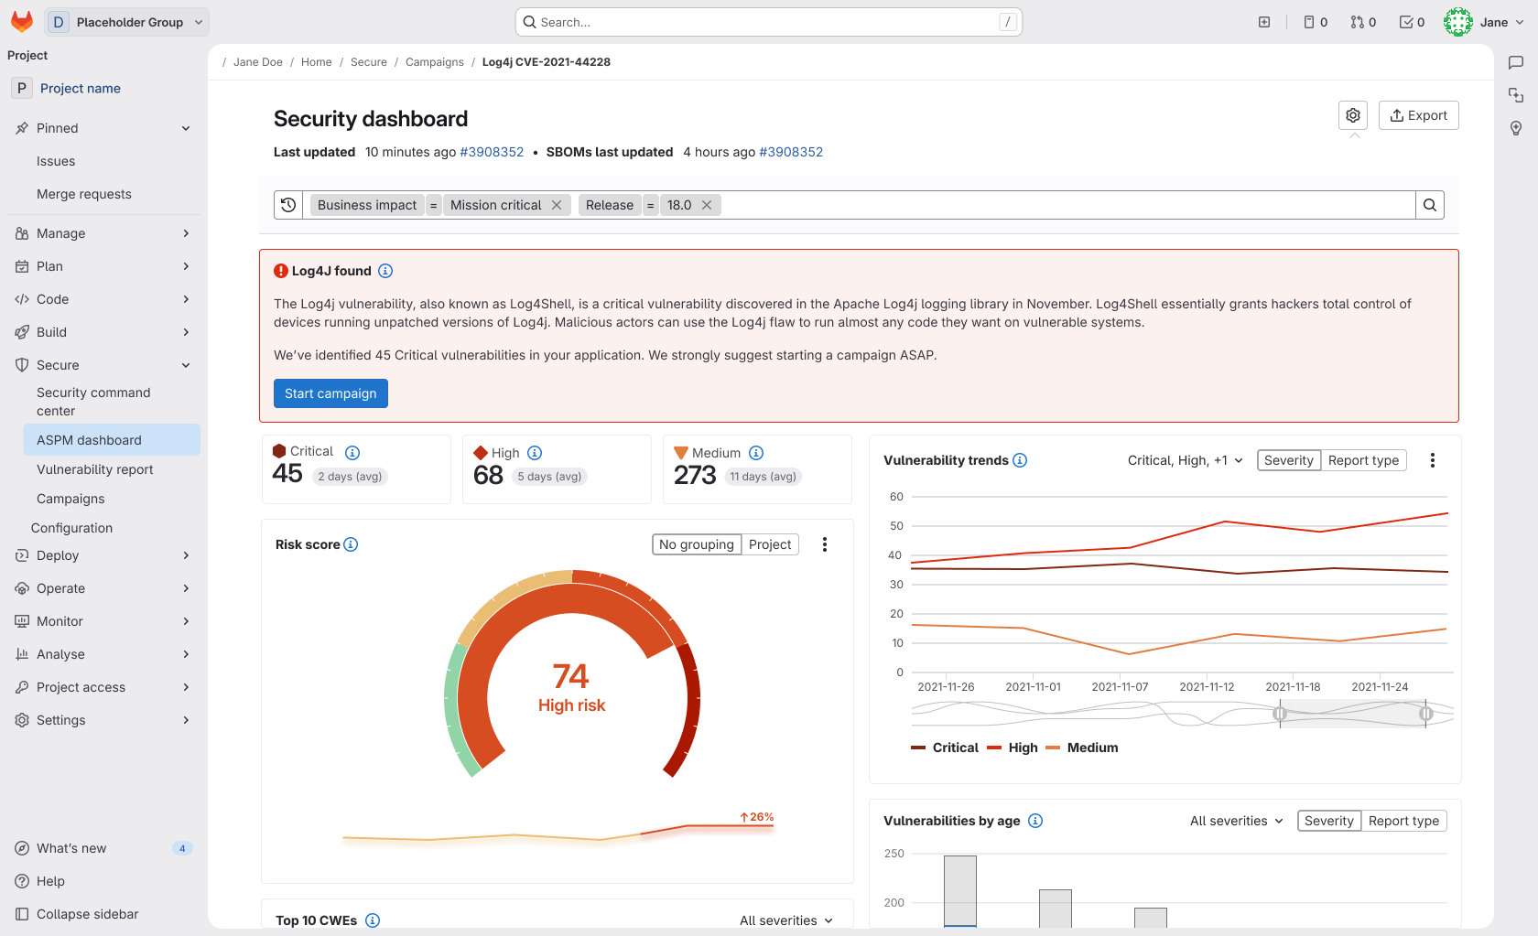Click the middle icon in right rail
Viewport: 1538px width, 936px height.
1516,95
